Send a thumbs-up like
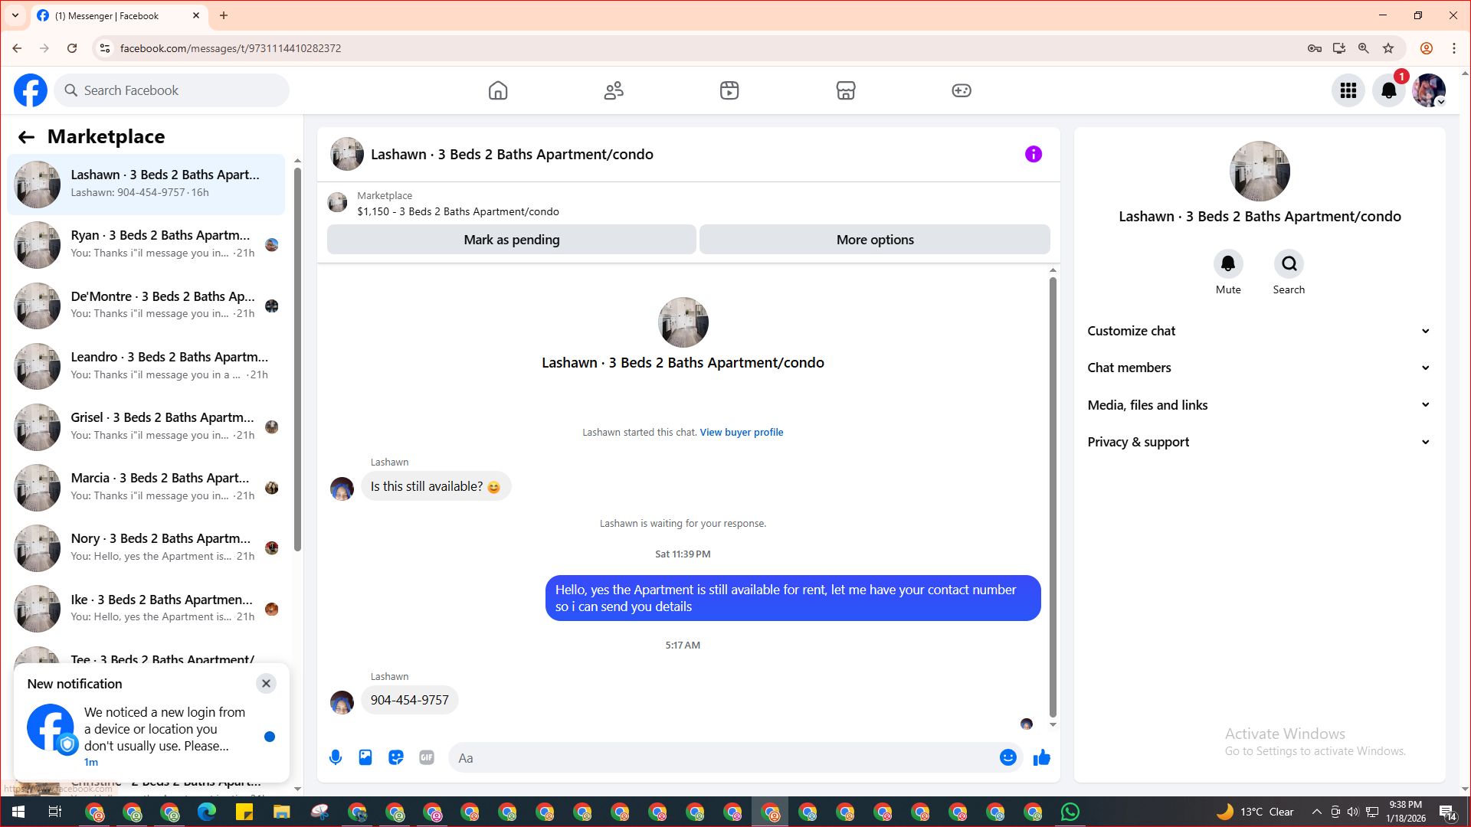1471x827 pixels. [1041, 757]
